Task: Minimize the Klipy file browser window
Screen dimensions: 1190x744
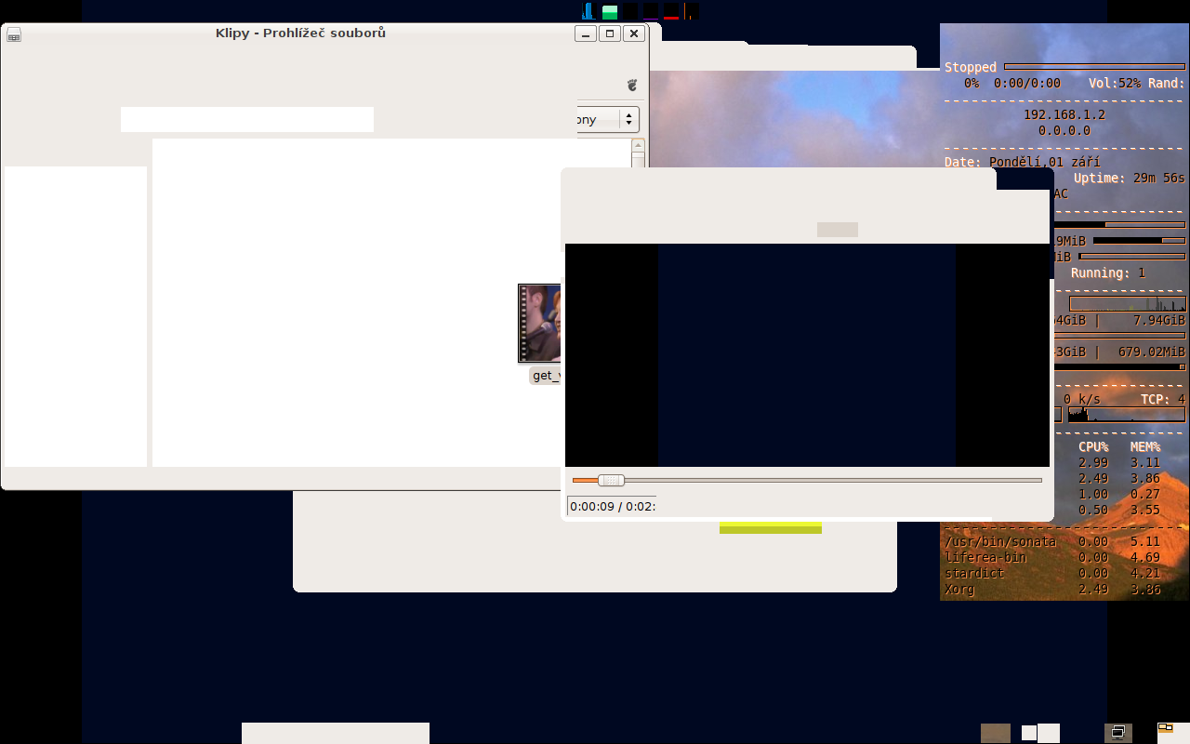Action: click(x=586, y=33)
